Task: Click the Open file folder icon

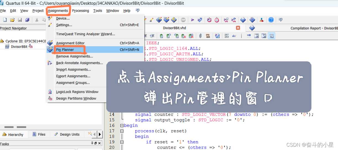Action: 12,20
